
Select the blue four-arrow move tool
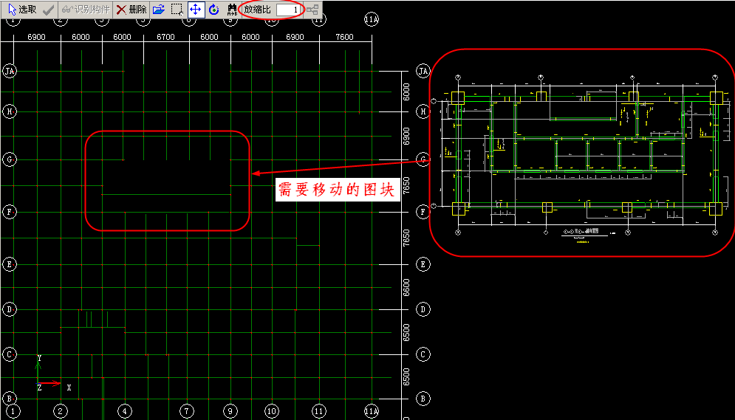coord(196,10)
